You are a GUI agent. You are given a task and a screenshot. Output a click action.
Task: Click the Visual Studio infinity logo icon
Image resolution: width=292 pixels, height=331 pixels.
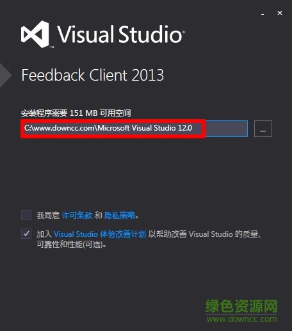[35, 35]
